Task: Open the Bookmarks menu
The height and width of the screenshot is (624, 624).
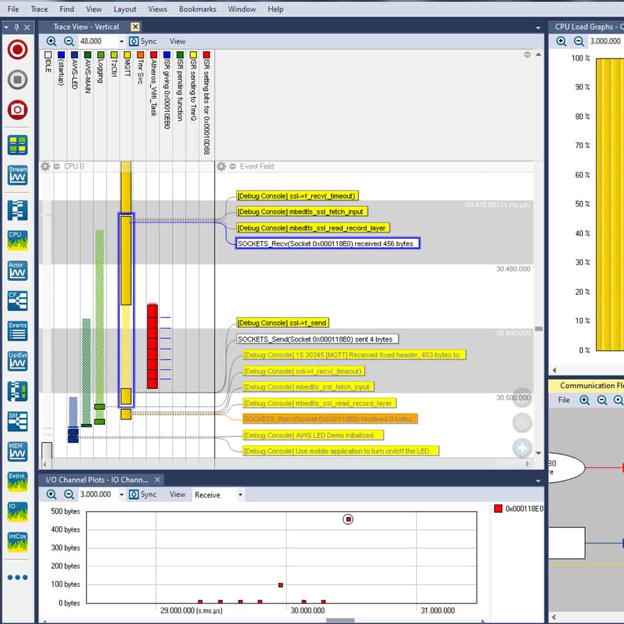Action: click(198, 9)
